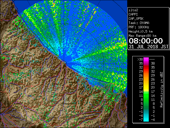Click the orange 26–29 dBZ legend swatch
Screen dimensions: 170x128
tap(146, 75)
